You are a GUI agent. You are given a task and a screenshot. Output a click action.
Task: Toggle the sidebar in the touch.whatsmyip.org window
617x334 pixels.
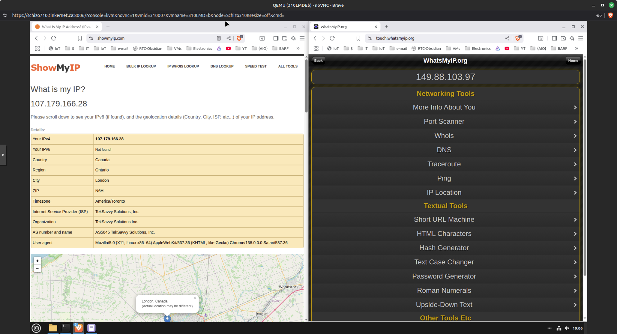[554, 38]
